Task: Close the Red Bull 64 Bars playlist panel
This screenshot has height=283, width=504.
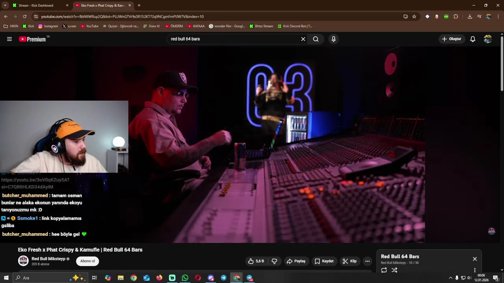Action: coord(475,259)
